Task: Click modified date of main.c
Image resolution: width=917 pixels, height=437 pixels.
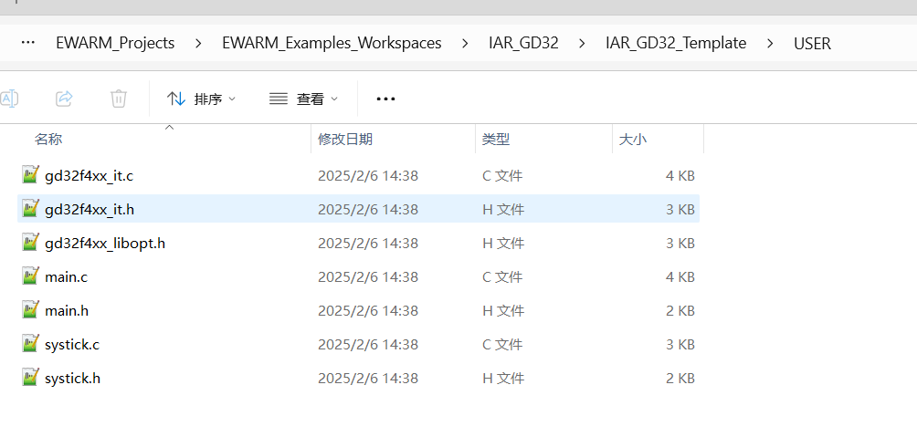Action: [x=368, y=277]
